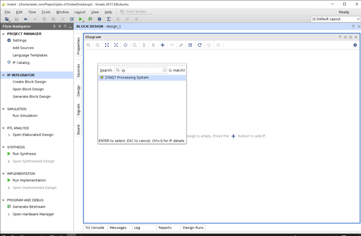The width and height of the screenshot is (361, 236).
Task: Open the Design Runs tab
Action: click(193, 228)
